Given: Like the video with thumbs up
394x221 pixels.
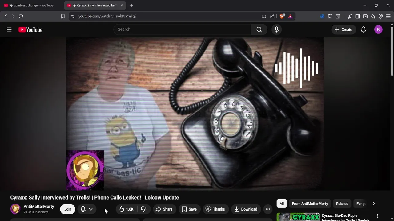Looking at the screenshot, I should (126, 209).
